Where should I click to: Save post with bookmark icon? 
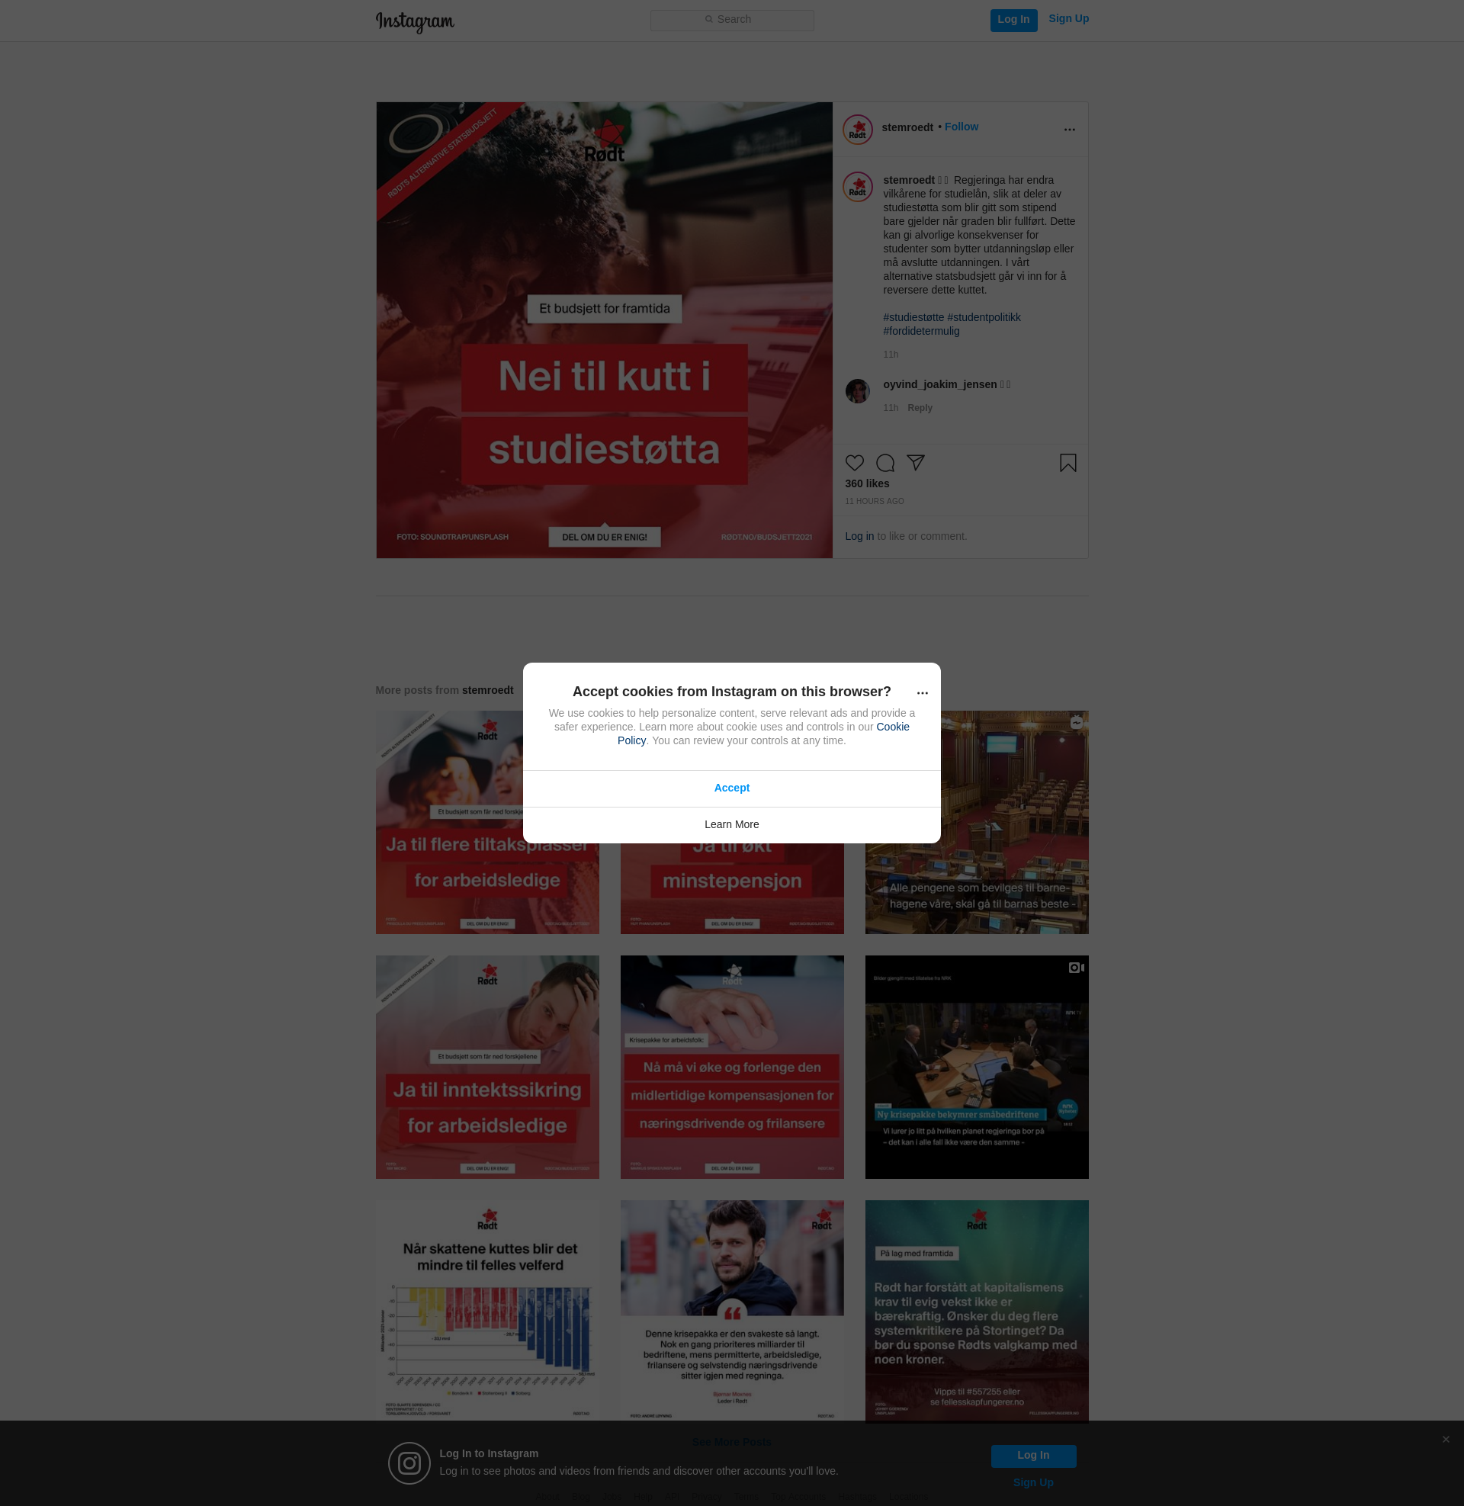(1067, 463)
